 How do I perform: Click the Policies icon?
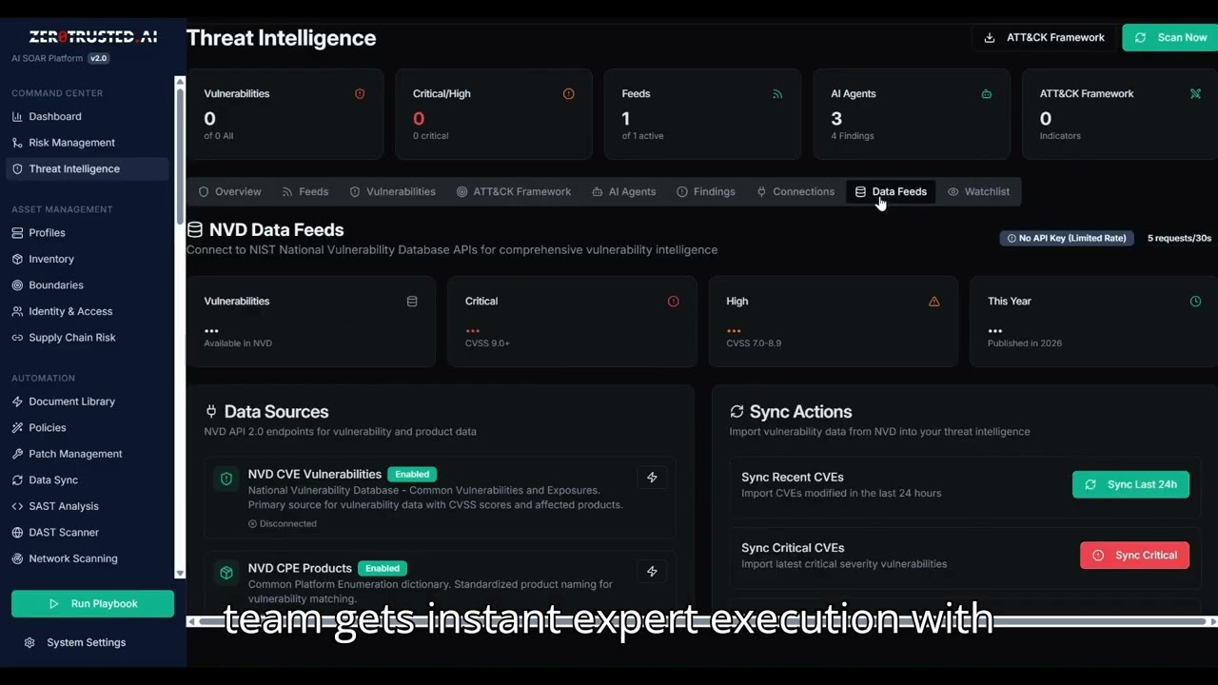(x=17, y=428)
